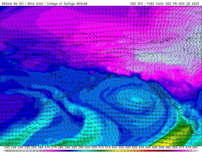This screenshot has height=152, width=202.
Task: Click the "Wind (kts)" header label
Action: click(35, 4)
